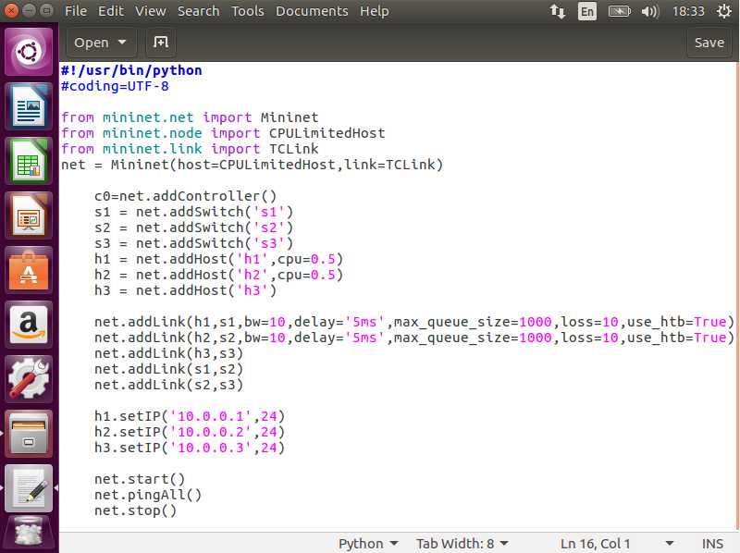
Task: Open the Ubuntu Dash search launcher
Action: [x=29, y=52]
